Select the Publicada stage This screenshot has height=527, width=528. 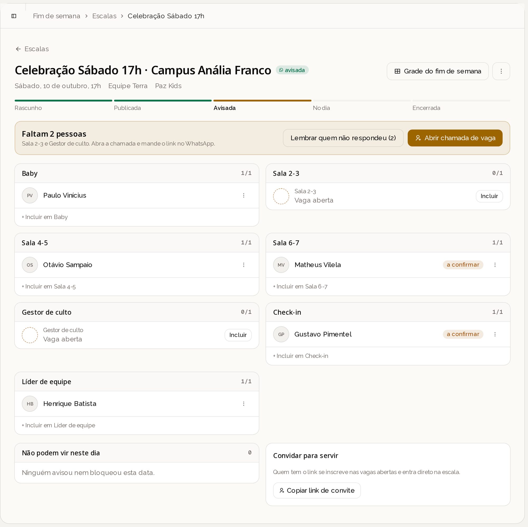163,105
